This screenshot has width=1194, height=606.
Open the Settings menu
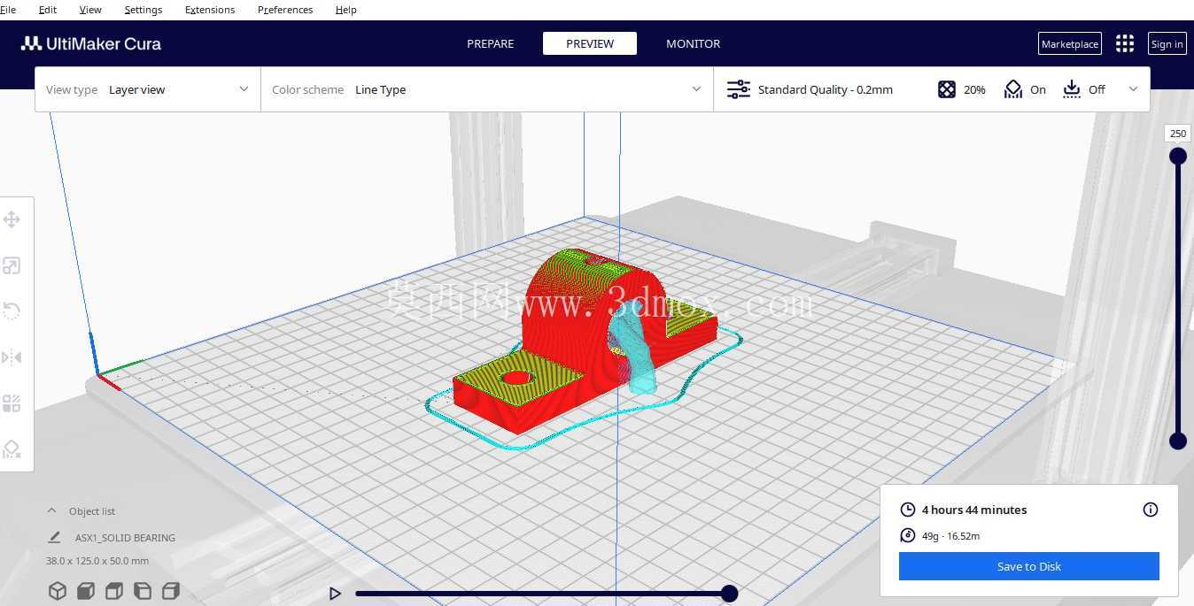pyautogui.click(x=143, y=10)
